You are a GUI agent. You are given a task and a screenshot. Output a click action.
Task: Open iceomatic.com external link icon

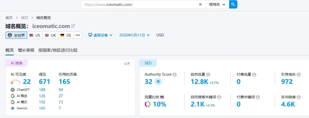pyautogui.click(x=73, y=26)
